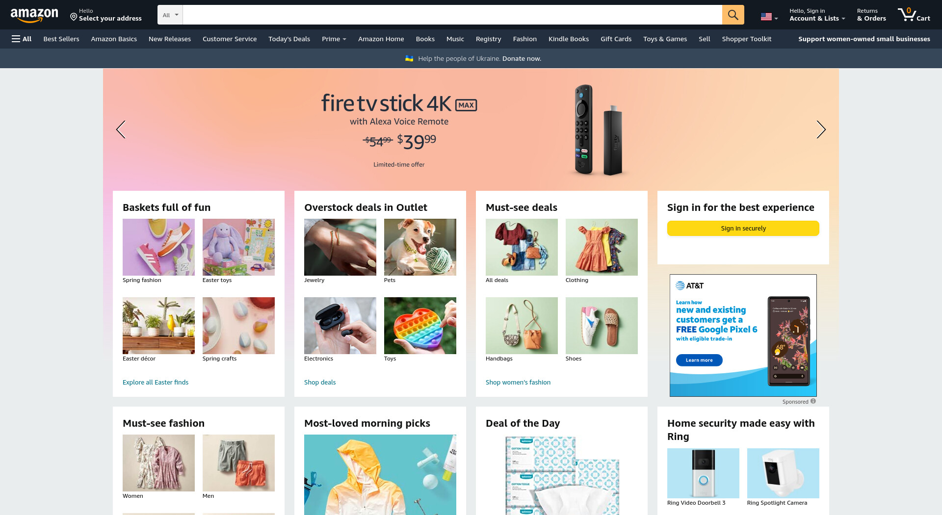Image resolution: width=942 pixels, height=515 pixels.
Task: Show the previous banner with left arrow
Action: 121,129
